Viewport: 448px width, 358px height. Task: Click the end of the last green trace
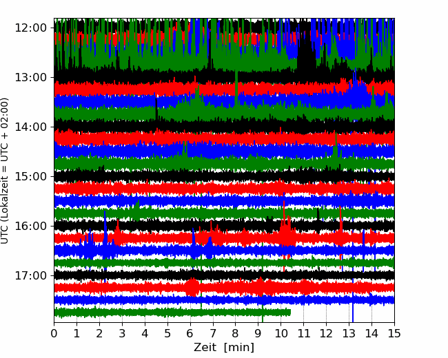(290, 313)
